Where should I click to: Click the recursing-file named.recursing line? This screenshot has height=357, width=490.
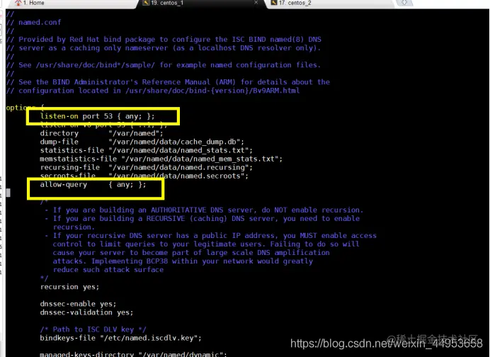(x=147, y=167)
